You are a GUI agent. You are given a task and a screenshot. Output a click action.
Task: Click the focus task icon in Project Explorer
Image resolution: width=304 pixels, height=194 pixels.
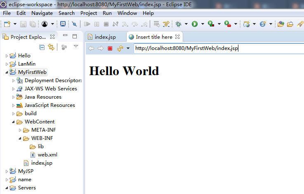click(64, 47)
